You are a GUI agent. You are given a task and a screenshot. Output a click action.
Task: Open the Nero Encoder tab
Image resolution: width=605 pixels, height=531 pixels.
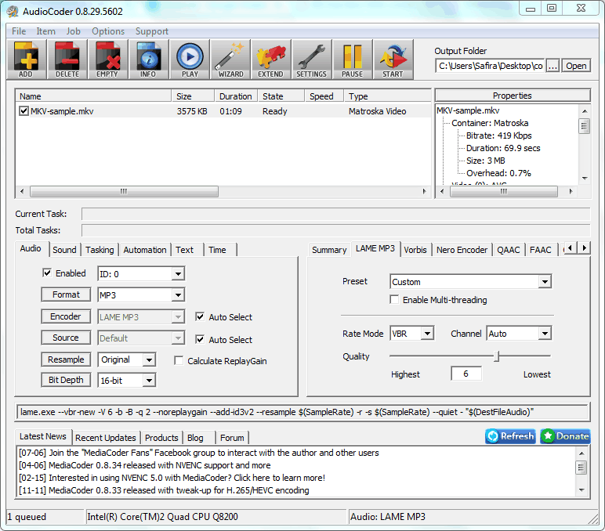click(462, 250)
